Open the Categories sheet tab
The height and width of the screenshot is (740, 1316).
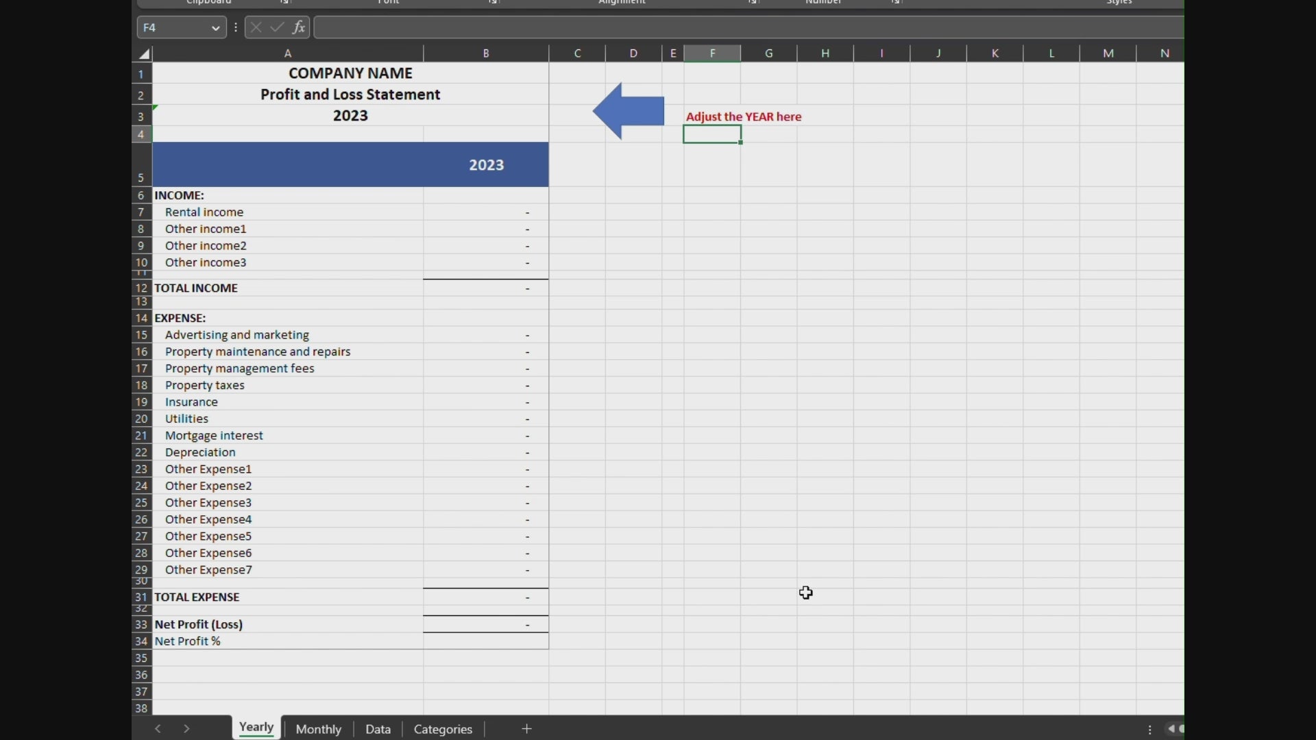[x=443, y=729]
